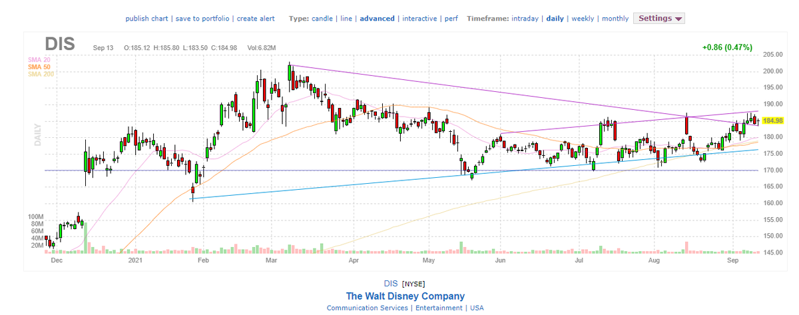Click the 145.00 price axis label
The width and height of the screenshot is (799, 315).
tap(773, 253)
